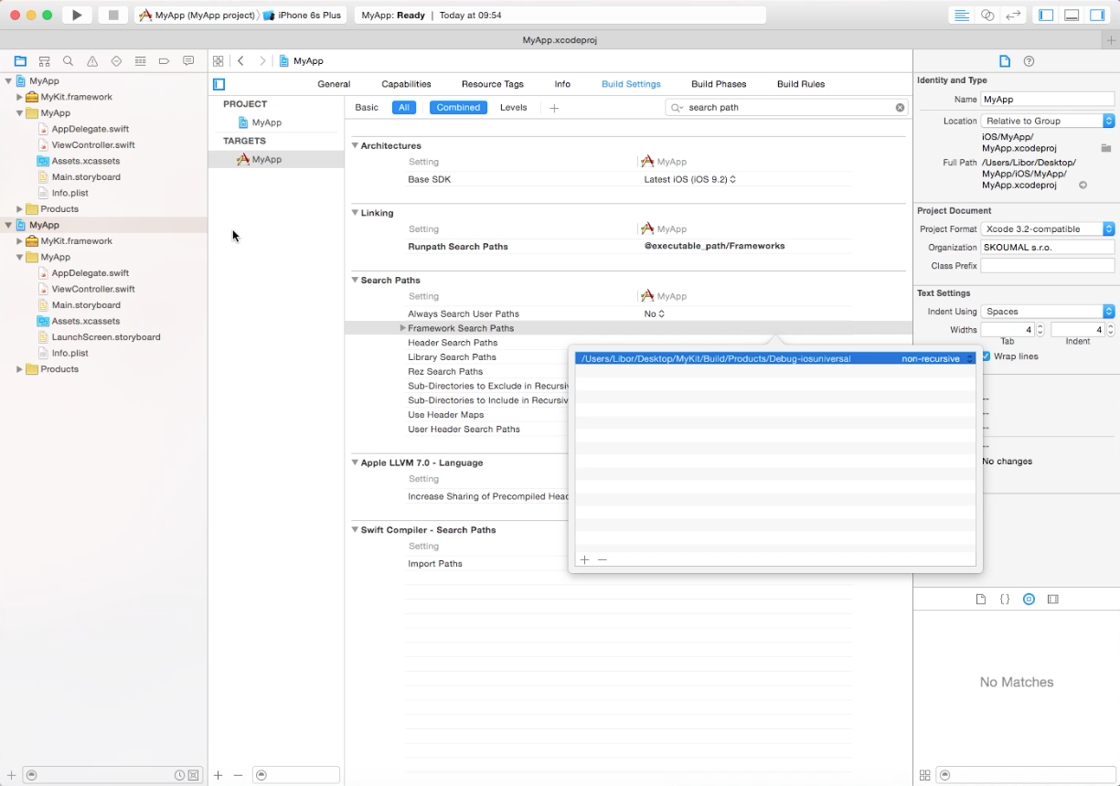
Task: Add a new framework search path with plus
Action: 585,559
